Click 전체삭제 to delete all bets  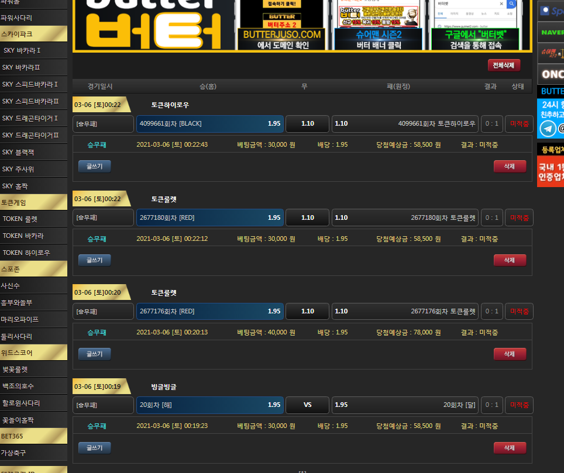pos(503,65)
